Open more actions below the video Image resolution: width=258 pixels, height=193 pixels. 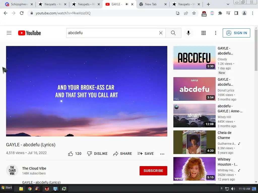click(x=162, y=154)
